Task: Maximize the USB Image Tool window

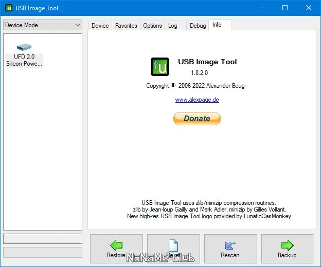Action: pos(285,8)
